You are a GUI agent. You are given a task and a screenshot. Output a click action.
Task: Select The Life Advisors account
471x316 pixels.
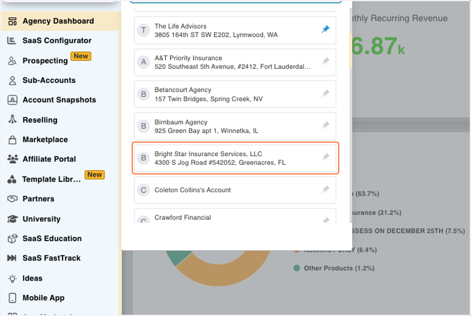235,30
